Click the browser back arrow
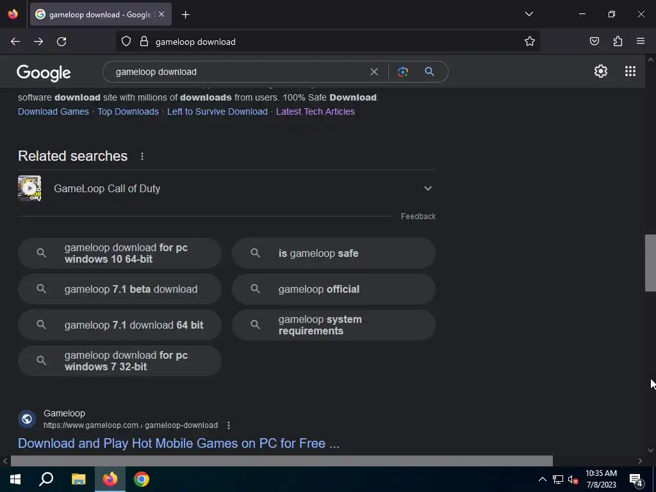Image resolution: width=656 pixels, height=492 pixels. pos(15,42)
